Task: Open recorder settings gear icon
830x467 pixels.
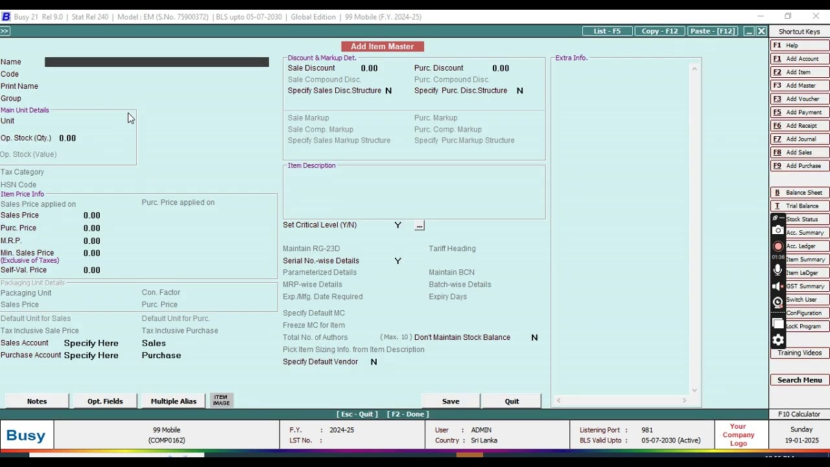Action: pos(778,340)
